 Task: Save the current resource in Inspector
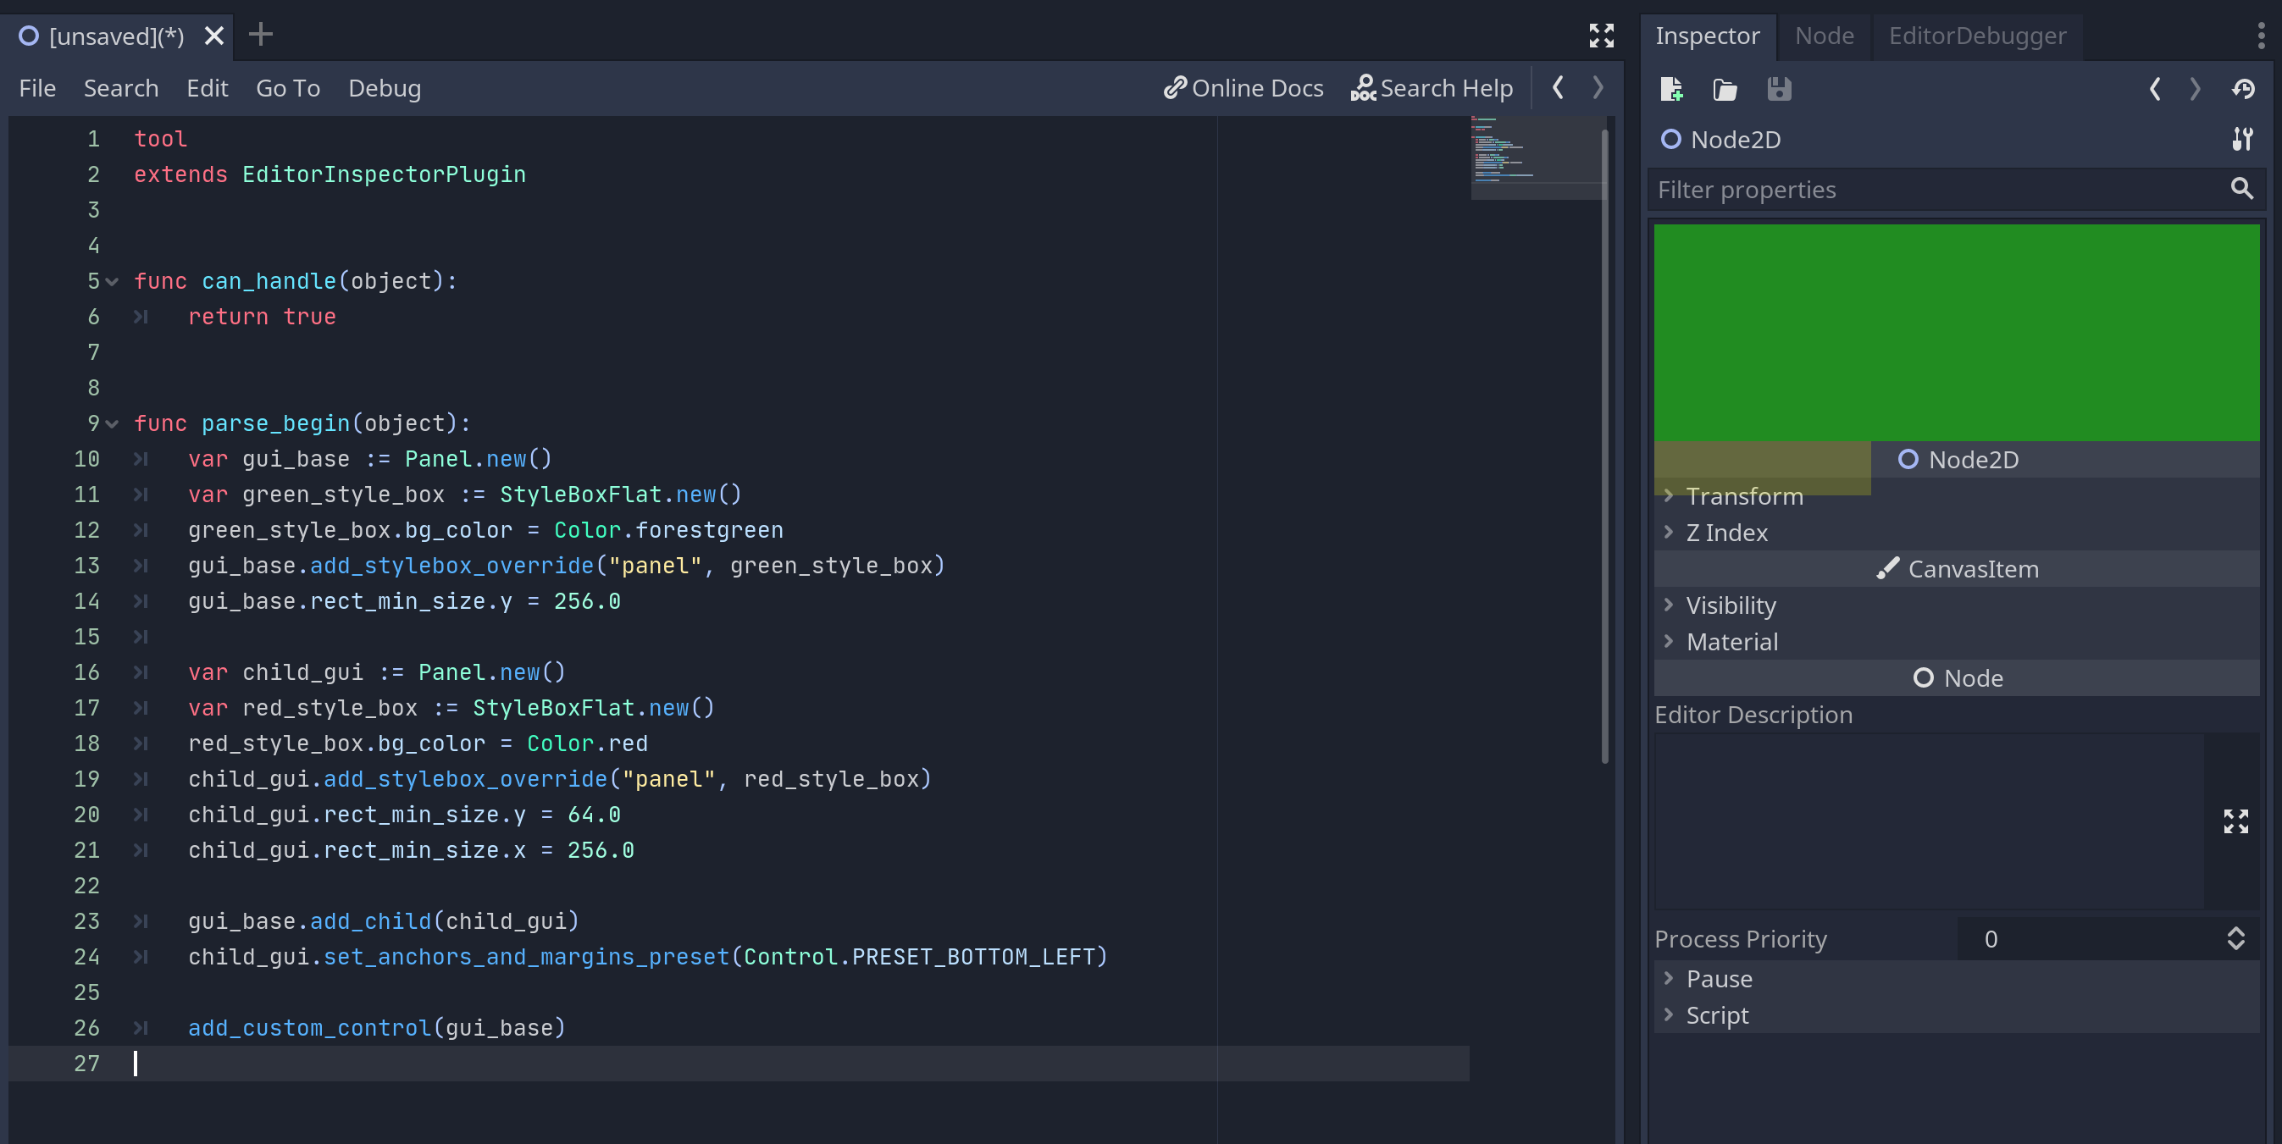click(x=1779, y=90)
